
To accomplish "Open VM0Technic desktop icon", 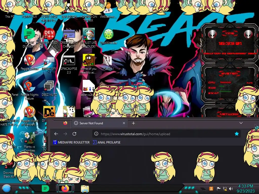I will [108, 11].
